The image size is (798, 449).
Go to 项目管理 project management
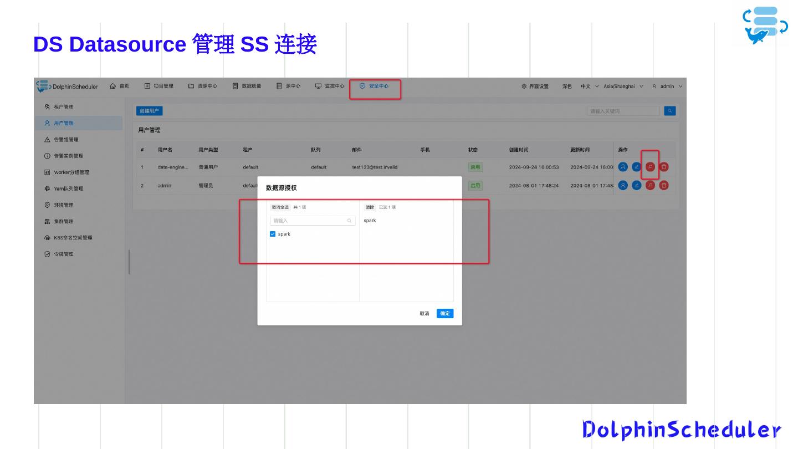[x=159, y=86]
